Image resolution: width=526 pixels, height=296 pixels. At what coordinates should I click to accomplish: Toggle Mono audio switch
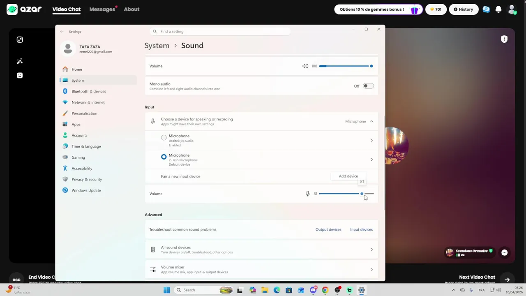(x=368, y=86)
